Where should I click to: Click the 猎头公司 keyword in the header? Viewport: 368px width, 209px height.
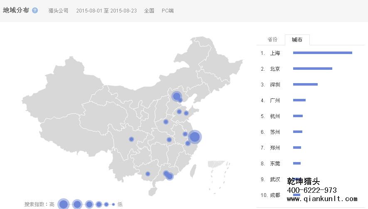(x=58, y=11)
